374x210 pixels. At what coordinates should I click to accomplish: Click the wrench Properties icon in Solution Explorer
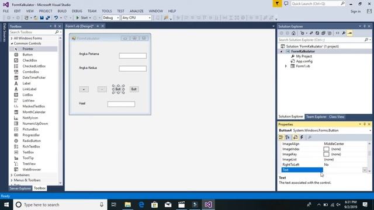click(344, 33)
